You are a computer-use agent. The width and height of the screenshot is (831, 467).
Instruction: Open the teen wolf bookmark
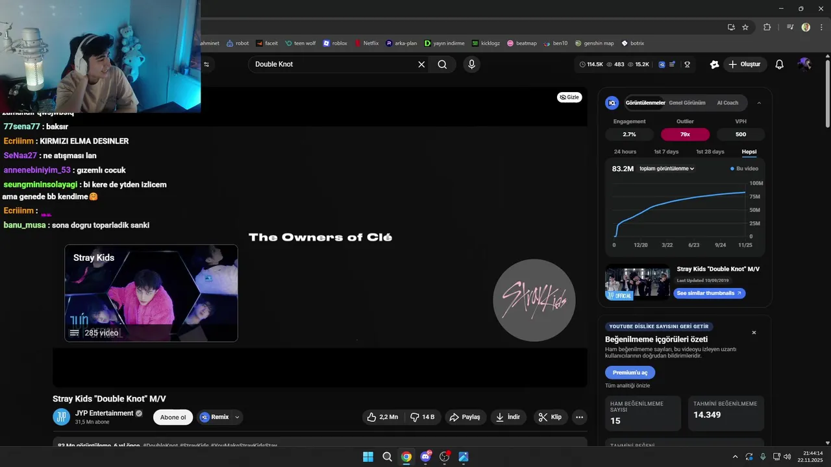click(x=301, y=43)
